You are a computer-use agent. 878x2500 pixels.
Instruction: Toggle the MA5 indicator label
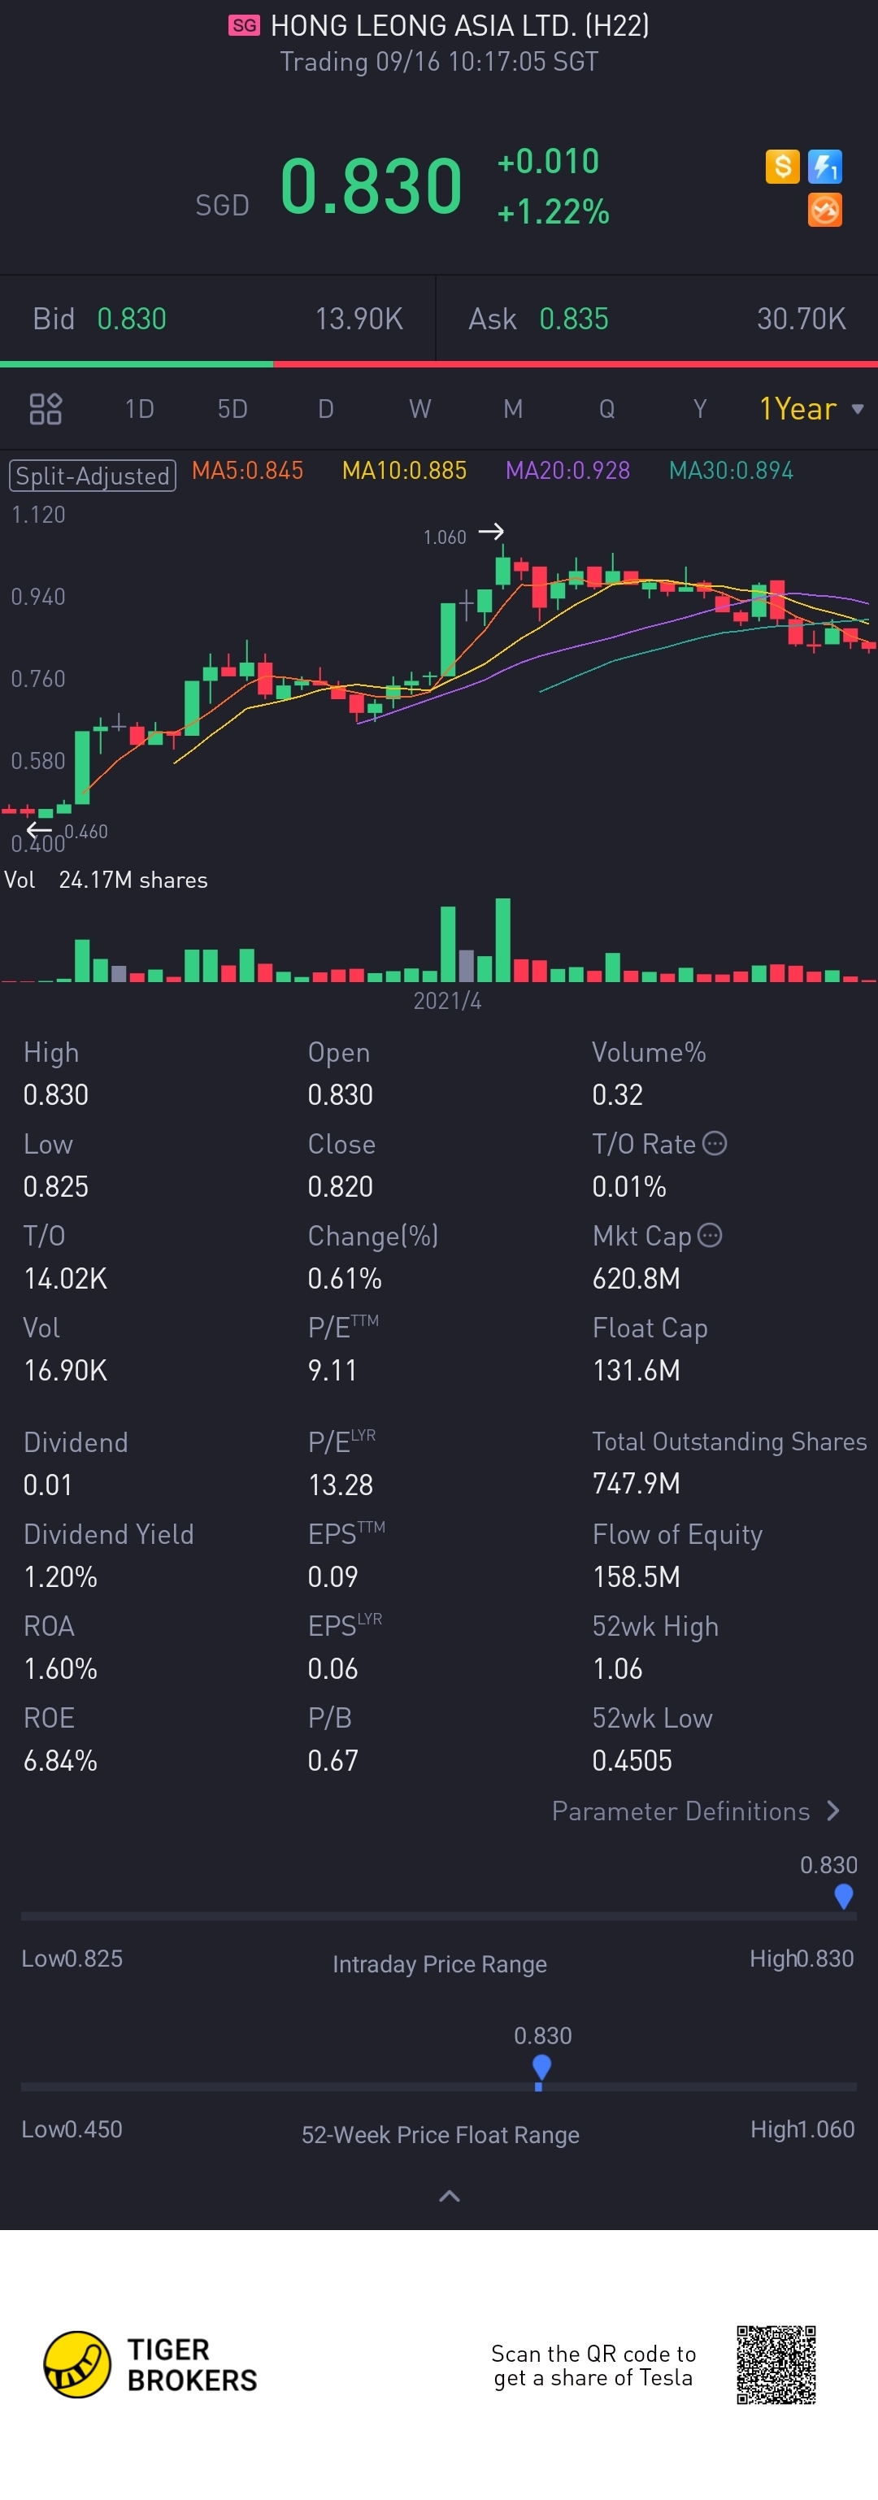[247, 471]
